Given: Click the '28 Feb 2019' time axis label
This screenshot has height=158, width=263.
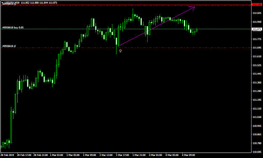Looking at the screenshot, I should pos(8,155).
